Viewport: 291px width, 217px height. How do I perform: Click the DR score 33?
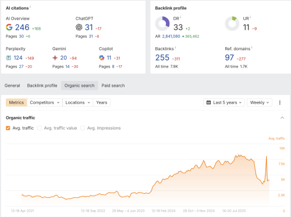click(x=178, y=27)
